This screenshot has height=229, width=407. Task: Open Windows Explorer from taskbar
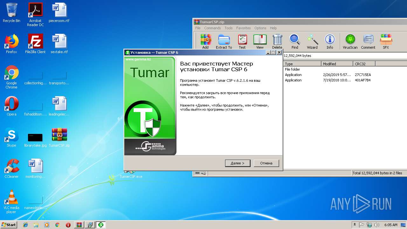point(36,225)
